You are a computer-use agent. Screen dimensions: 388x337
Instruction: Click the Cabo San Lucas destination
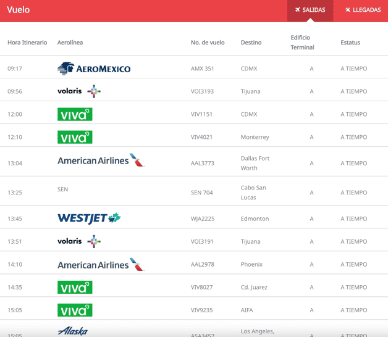point(253,193)
